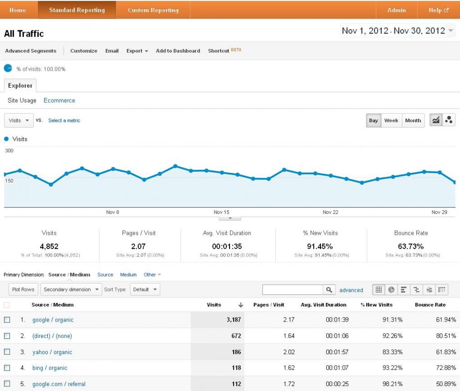Switch to motion chart icon
The width and height of the screenshot is (460, 391).
[449, 120]
